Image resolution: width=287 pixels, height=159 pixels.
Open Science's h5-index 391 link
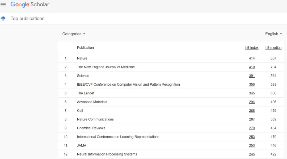[252, 76]
